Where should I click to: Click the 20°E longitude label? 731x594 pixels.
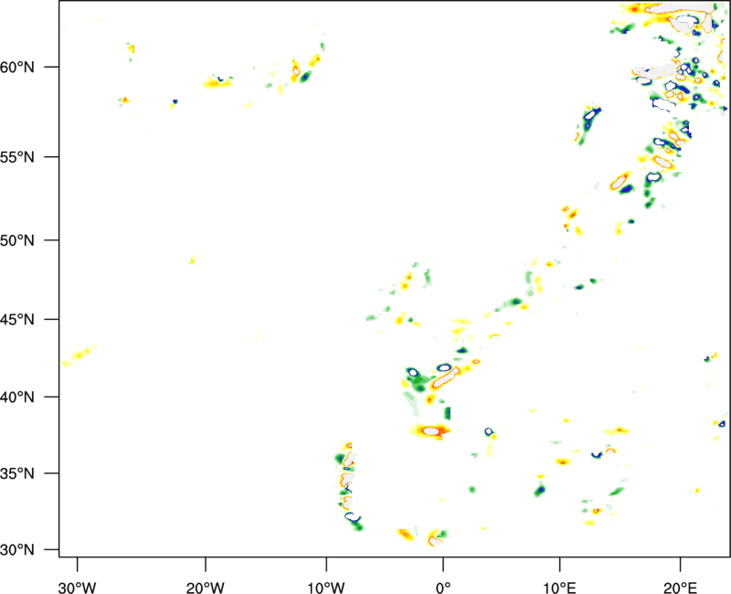point(680,588)
